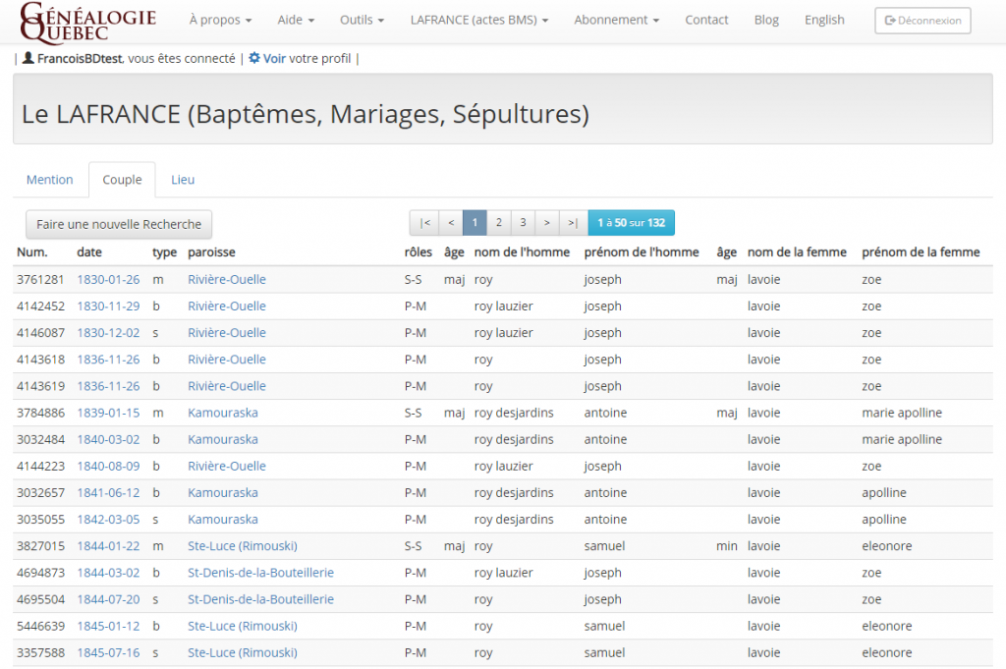1006x669 pixels.
Task: Click the user icon next to FrancoisBDtest
Action: tap(28, 58)
